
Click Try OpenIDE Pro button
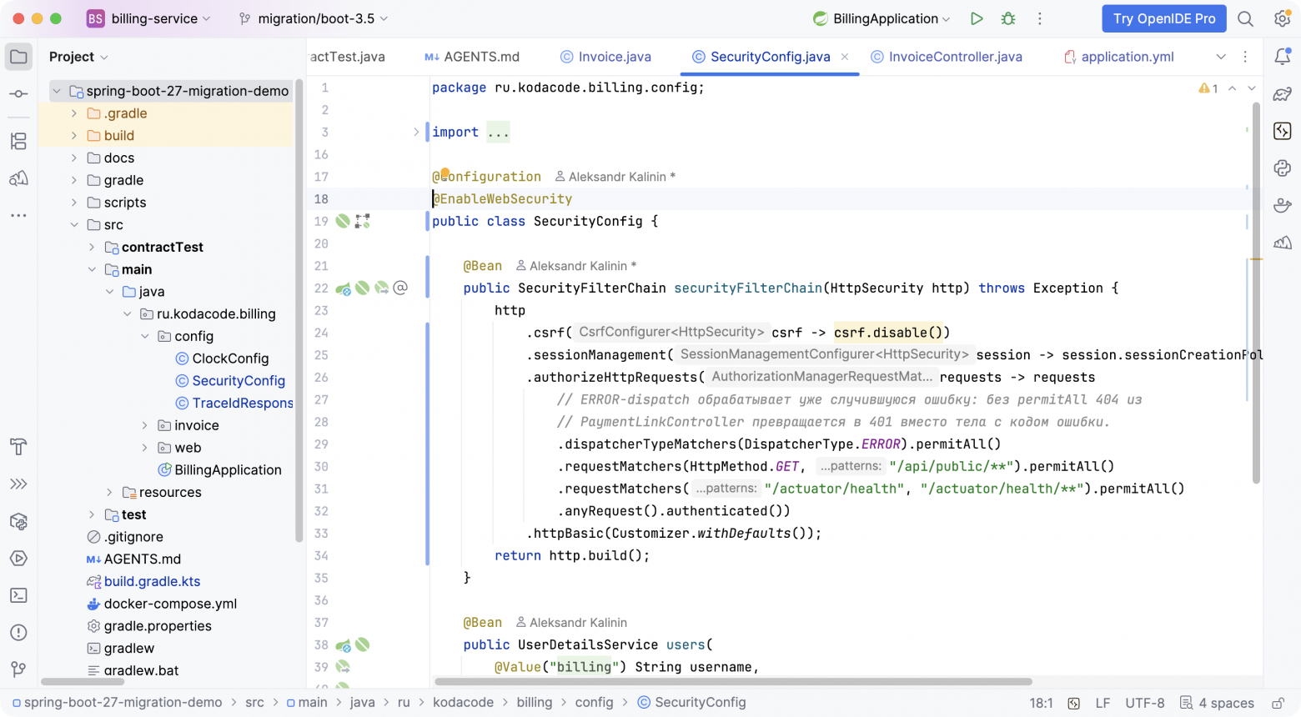pos(1164,18)
